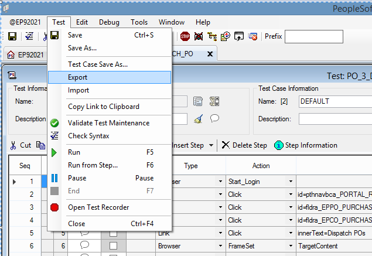
Task: Click the Step Information icon
Action: point(278,145)
